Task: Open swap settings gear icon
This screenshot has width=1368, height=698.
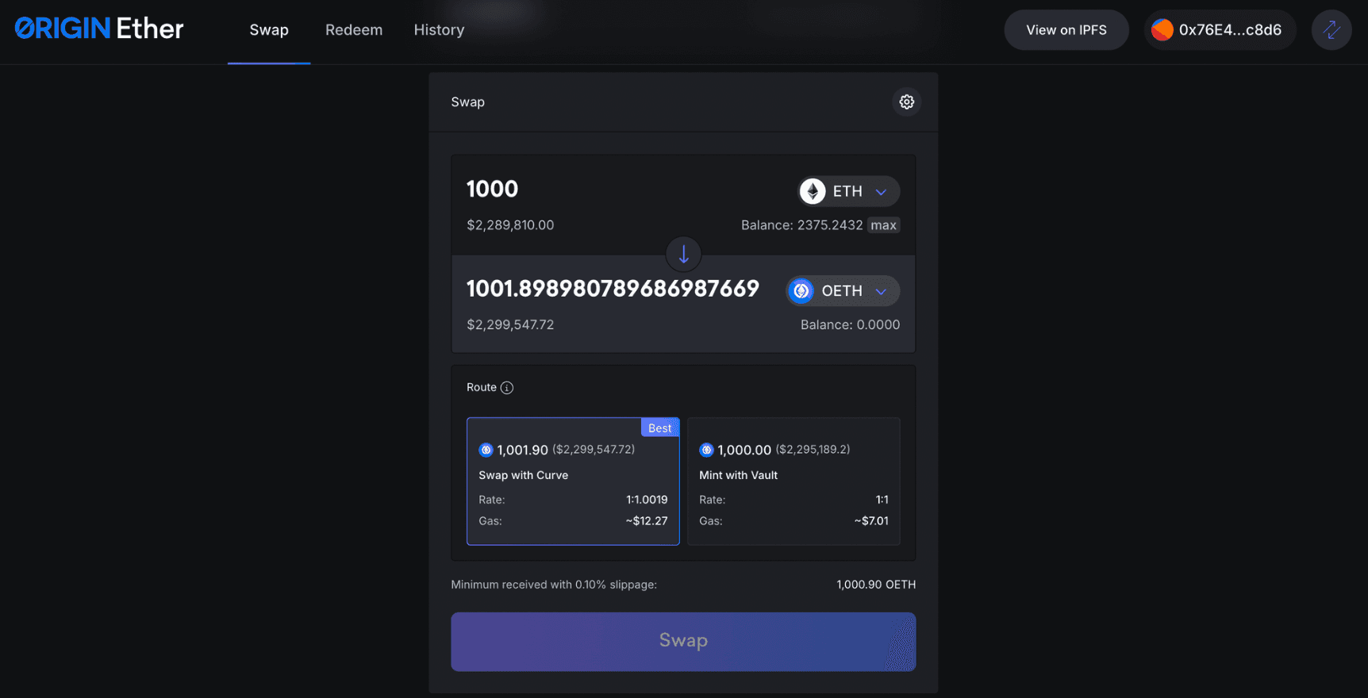Action: 906,102
